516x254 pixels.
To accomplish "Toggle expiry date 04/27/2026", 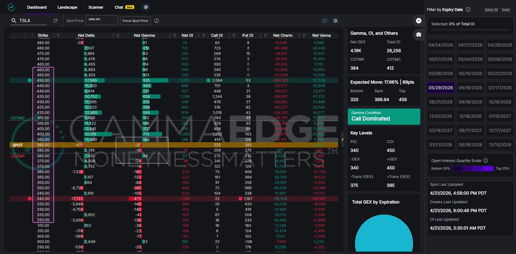I will [470, 45].
